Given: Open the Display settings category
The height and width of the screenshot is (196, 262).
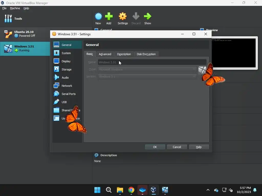Looking at the screenshot, I should [x=67, y=61].
